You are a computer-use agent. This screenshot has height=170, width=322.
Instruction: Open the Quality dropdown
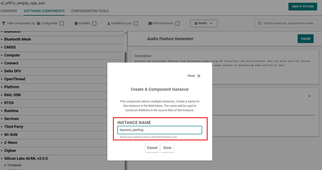click(x=204, y=23)
